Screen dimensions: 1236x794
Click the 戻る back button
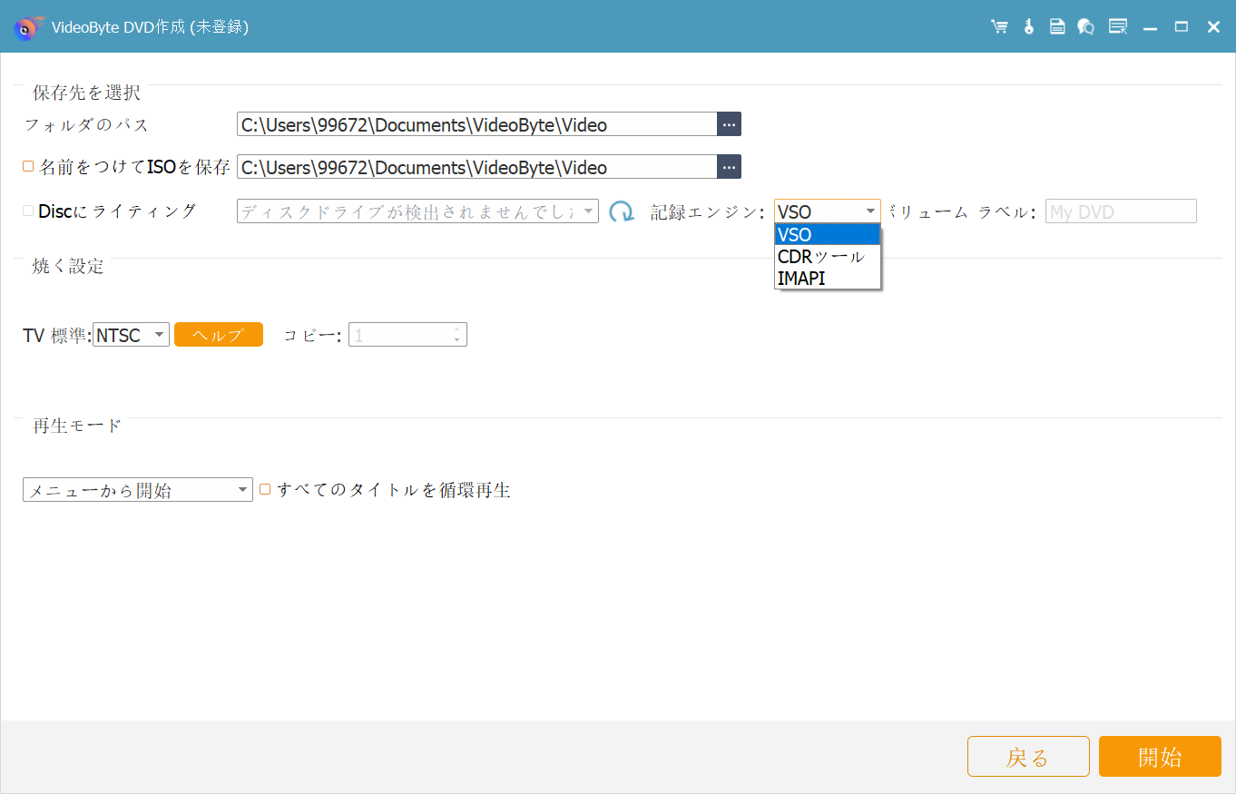point(1028,757)
